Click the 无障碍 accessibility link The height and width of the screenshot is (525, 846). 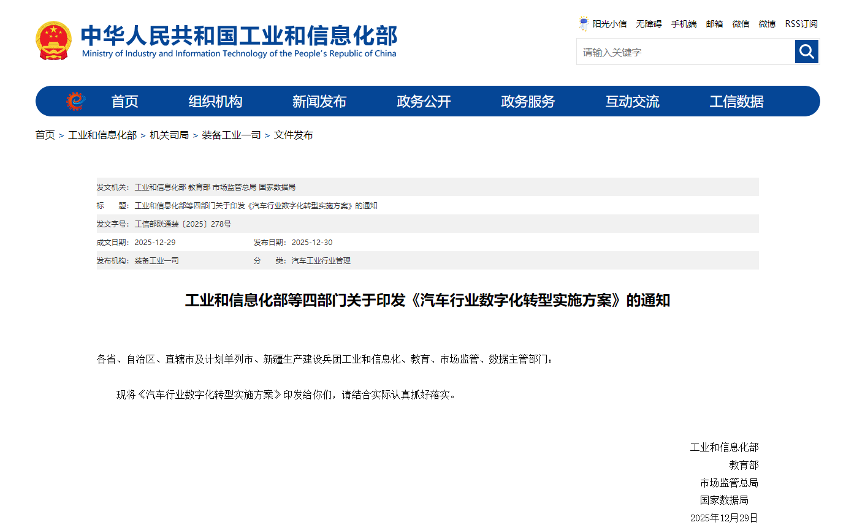point(649,24)
